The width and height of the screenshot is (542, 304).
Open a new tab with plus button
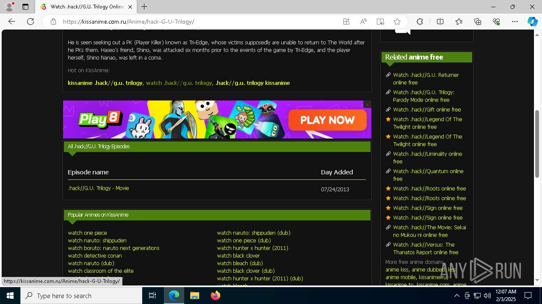144,7
